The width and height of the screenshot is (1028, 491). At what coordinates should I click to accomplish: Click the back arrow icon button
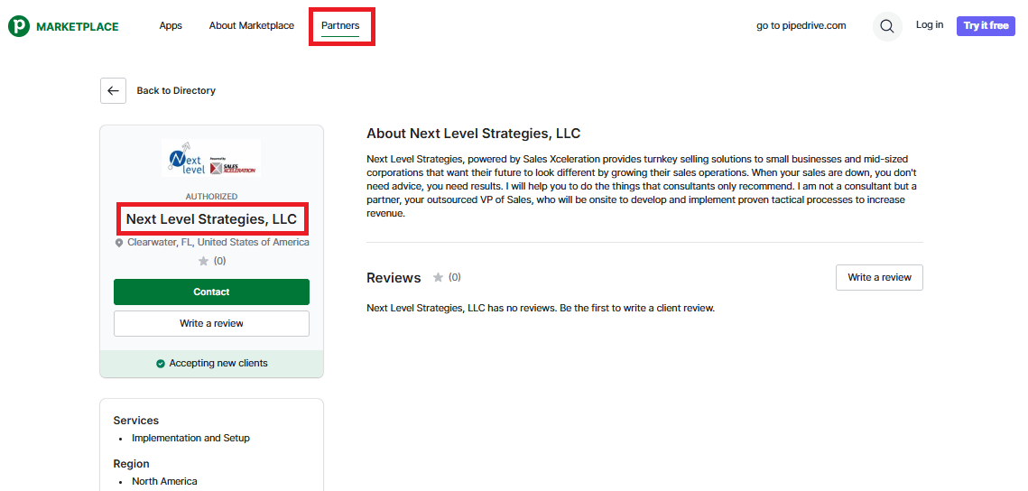tap(113, 91)
